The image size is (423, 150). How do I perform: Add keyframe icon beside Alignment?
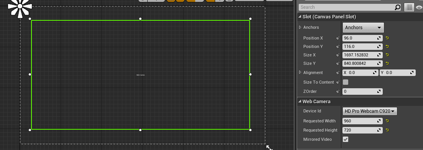(338, 73)
